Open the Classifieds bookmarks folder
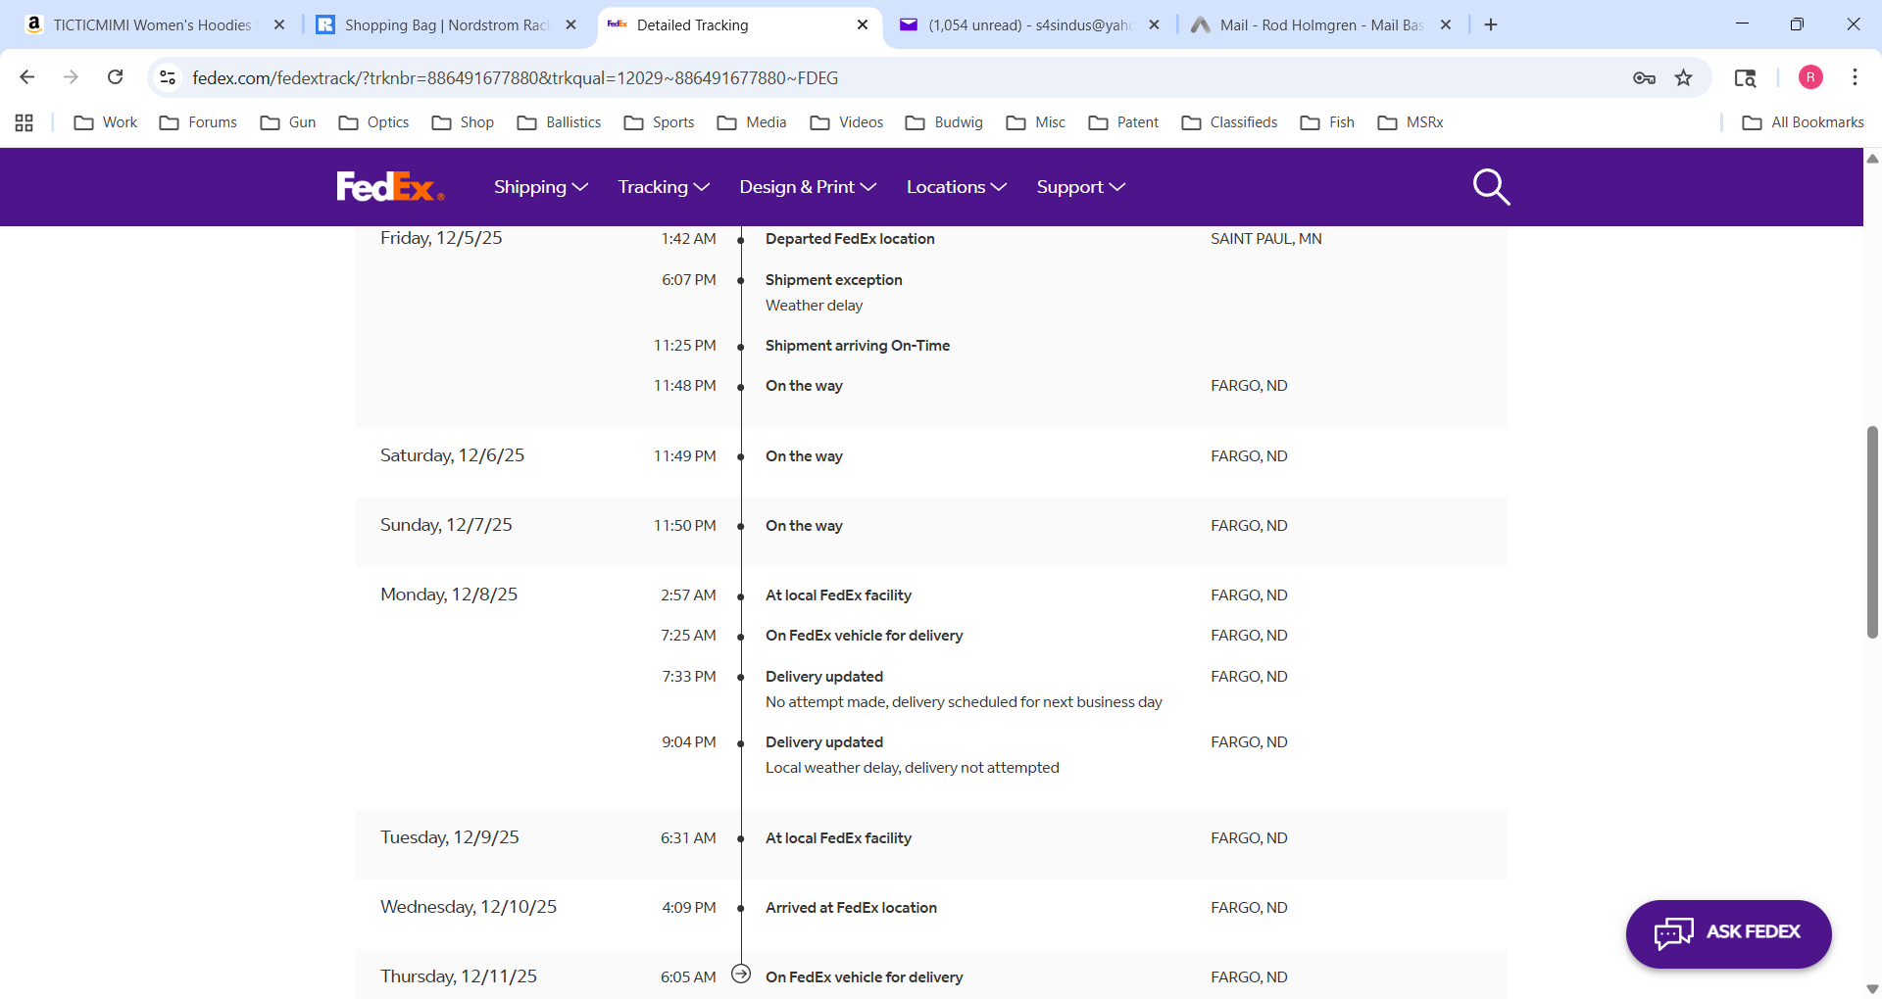 [1229, 122]
